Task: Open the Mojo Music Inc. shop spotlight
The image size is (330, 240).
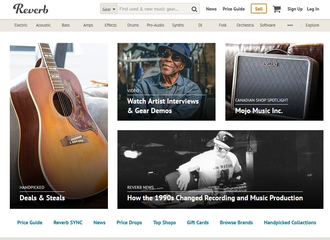Action: point(274,82)
